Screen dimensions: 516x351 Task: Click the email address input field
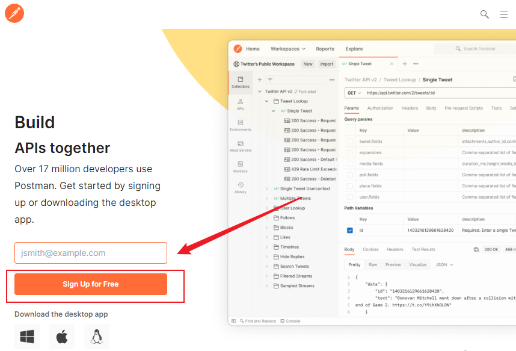(x=91, y=253)
